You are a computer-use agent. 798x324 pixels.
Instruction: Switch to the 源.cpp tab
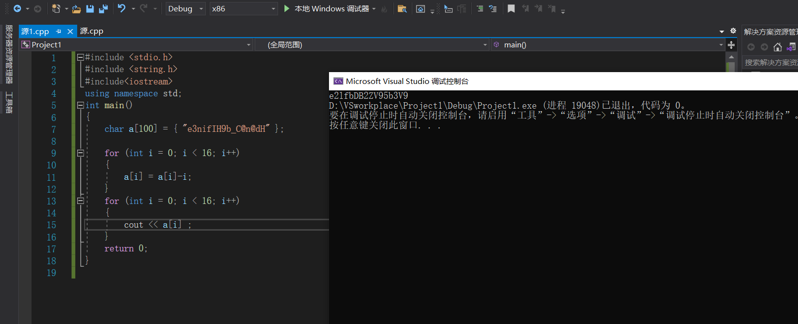[x=92, y=31]
